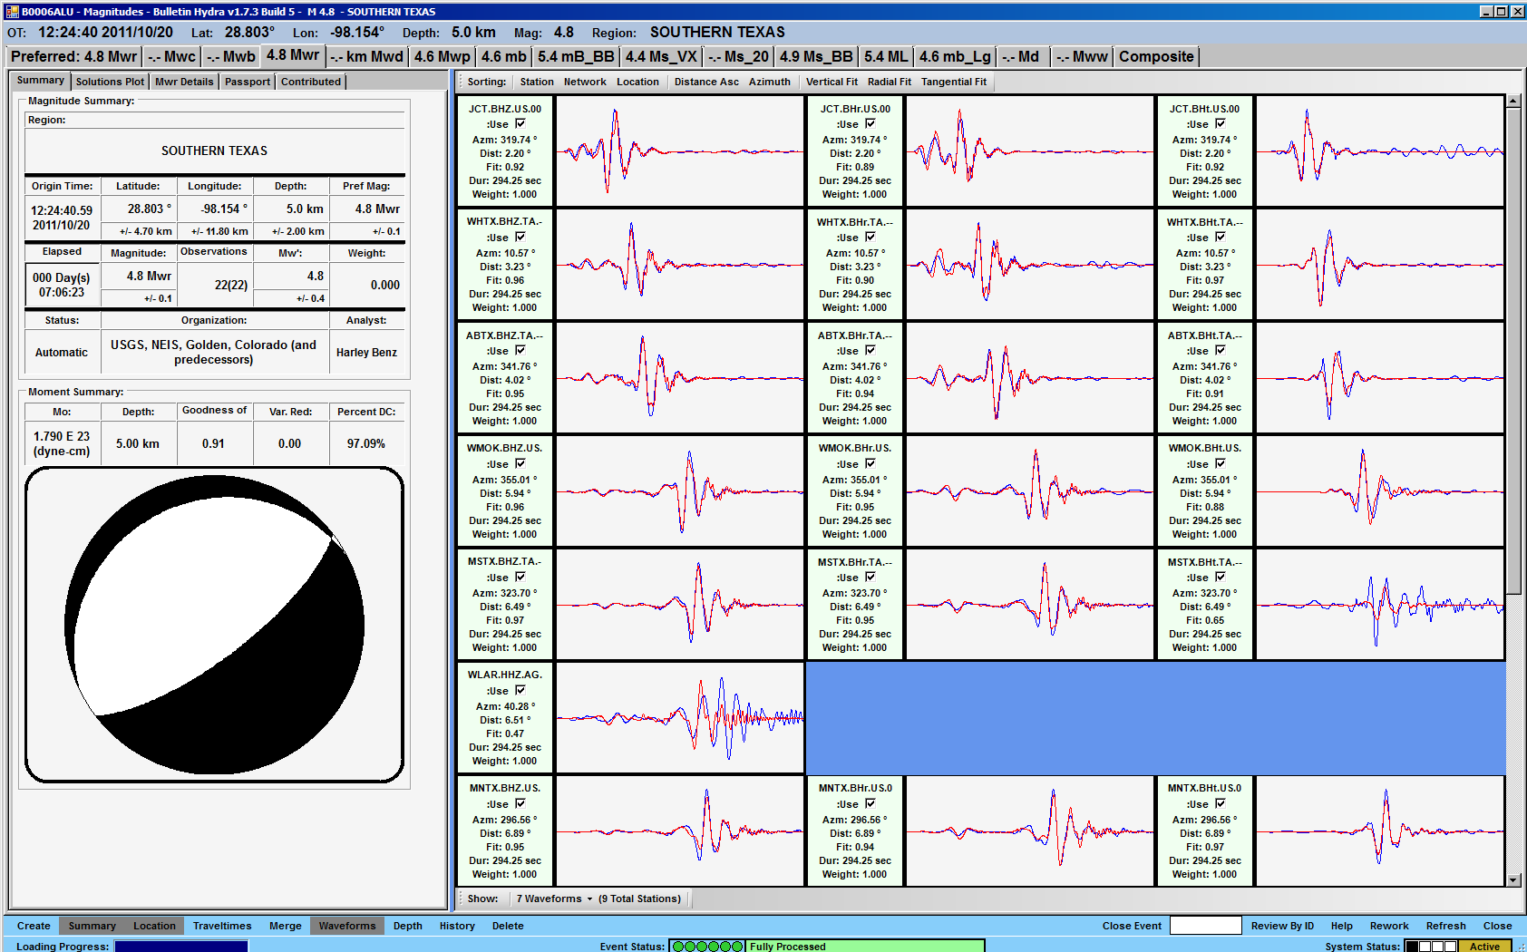
Task: Toggle Use checkbox for JCT.BHZ.US.00
Action: 520,123
